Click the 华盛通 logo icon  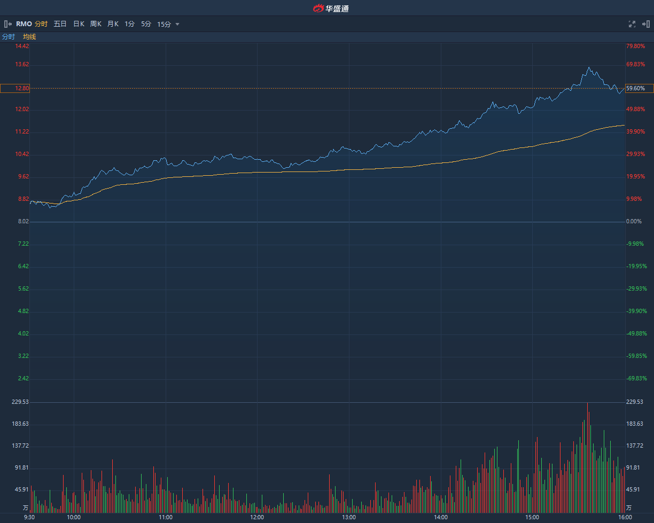click(x=318, y=9)
